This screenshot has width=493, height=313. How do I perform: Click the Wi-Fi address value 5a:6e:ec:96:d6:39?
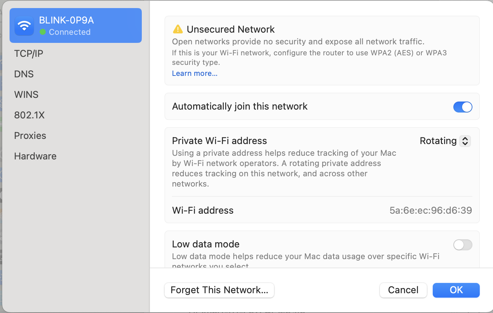431,210
